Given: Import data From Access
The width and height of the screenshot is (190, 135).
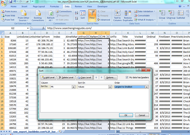Looking at the screenshot, I should [x=9, y=11].
